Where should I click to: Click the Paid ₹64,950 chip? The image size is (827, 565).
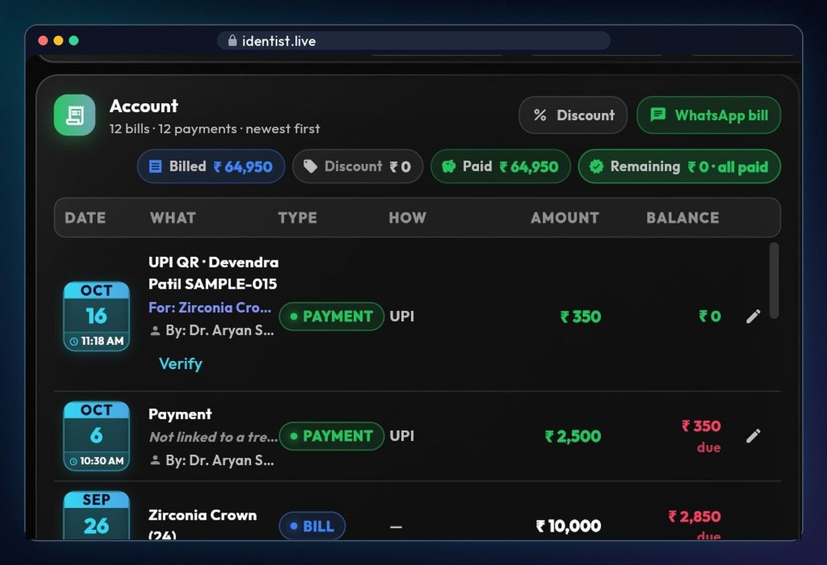(500, 167)
